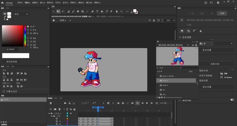Click the workspace switcher icon

pyautogui.click(x=211, y=3)
